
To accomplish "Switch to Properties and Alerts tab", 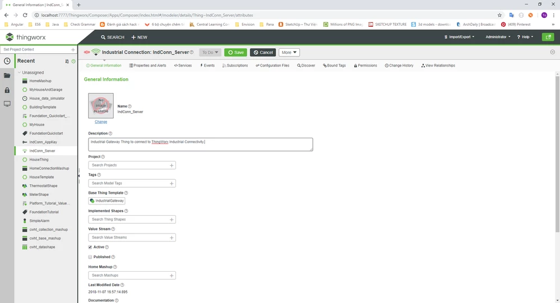I will [x=147, y=66].
